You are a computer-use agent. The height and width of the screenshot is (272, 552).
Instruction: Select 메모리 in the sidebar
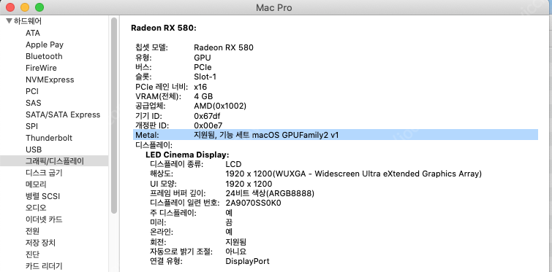tap(36, 184)
